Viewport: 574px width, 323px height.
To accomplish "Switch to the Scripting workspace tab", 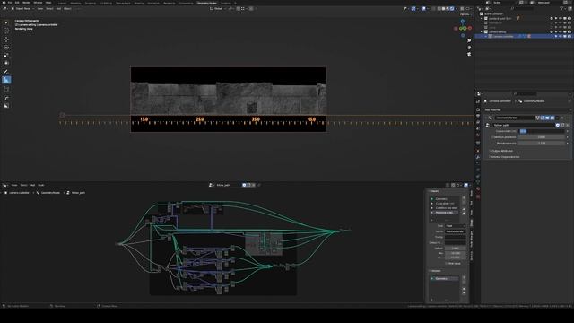I will click(x=225, y=3).
